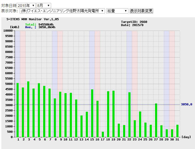Click the 表示対象: label

(10, 11)
